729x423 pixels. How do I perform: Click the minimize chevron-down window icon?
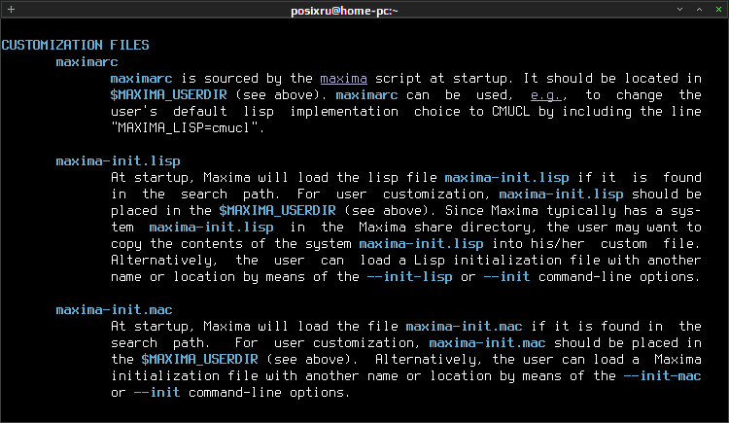coord(679,10)
